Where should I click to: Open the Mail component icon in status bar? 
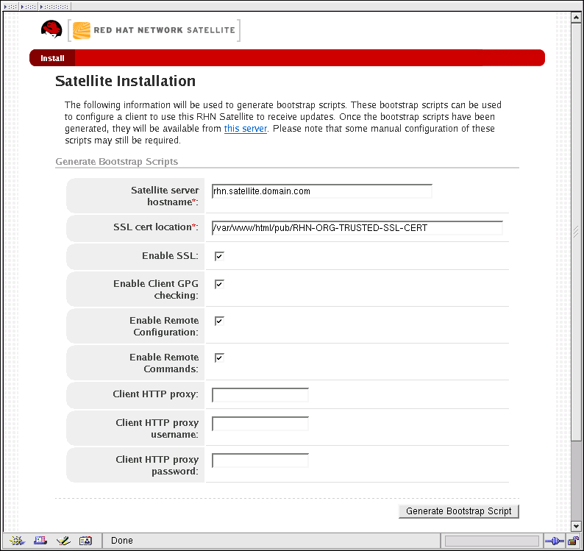tap(40, 540)
